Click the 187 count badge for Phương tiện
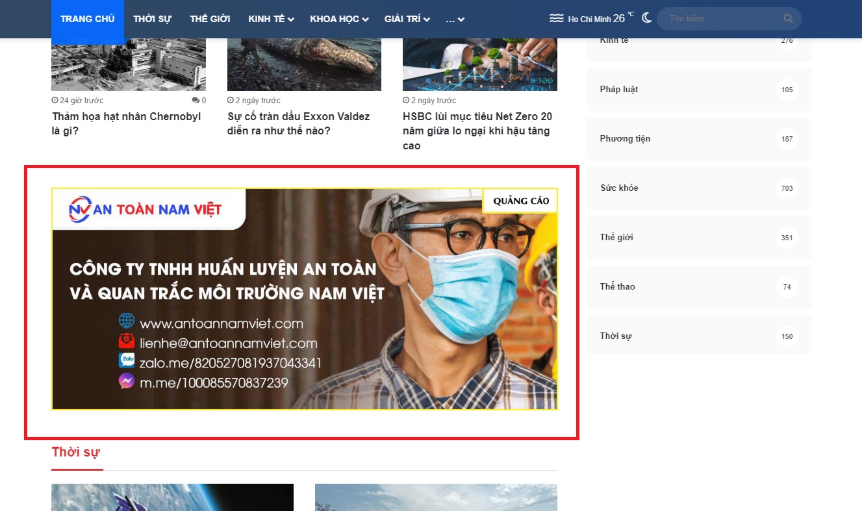The width and height of the screenshot is (862, 511). 787,139
